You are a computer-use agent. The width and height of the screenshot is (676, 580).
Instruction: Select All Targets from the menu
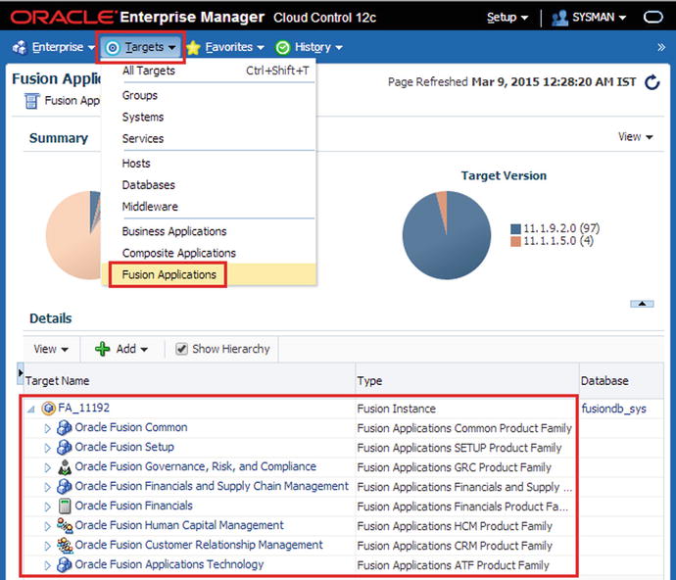pos(209,71)
